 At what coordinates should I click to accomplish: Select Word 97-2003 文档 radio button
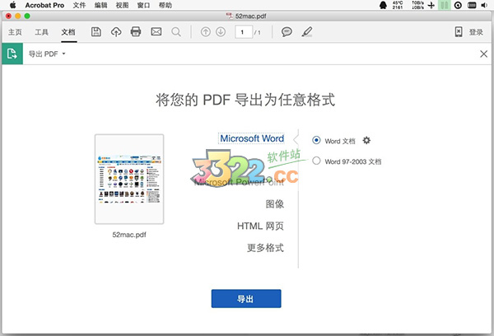(316, 161)
